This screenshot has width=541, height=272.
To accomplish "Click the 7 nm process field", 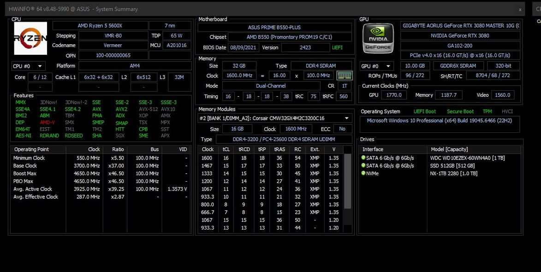I will tap(170, 26).
